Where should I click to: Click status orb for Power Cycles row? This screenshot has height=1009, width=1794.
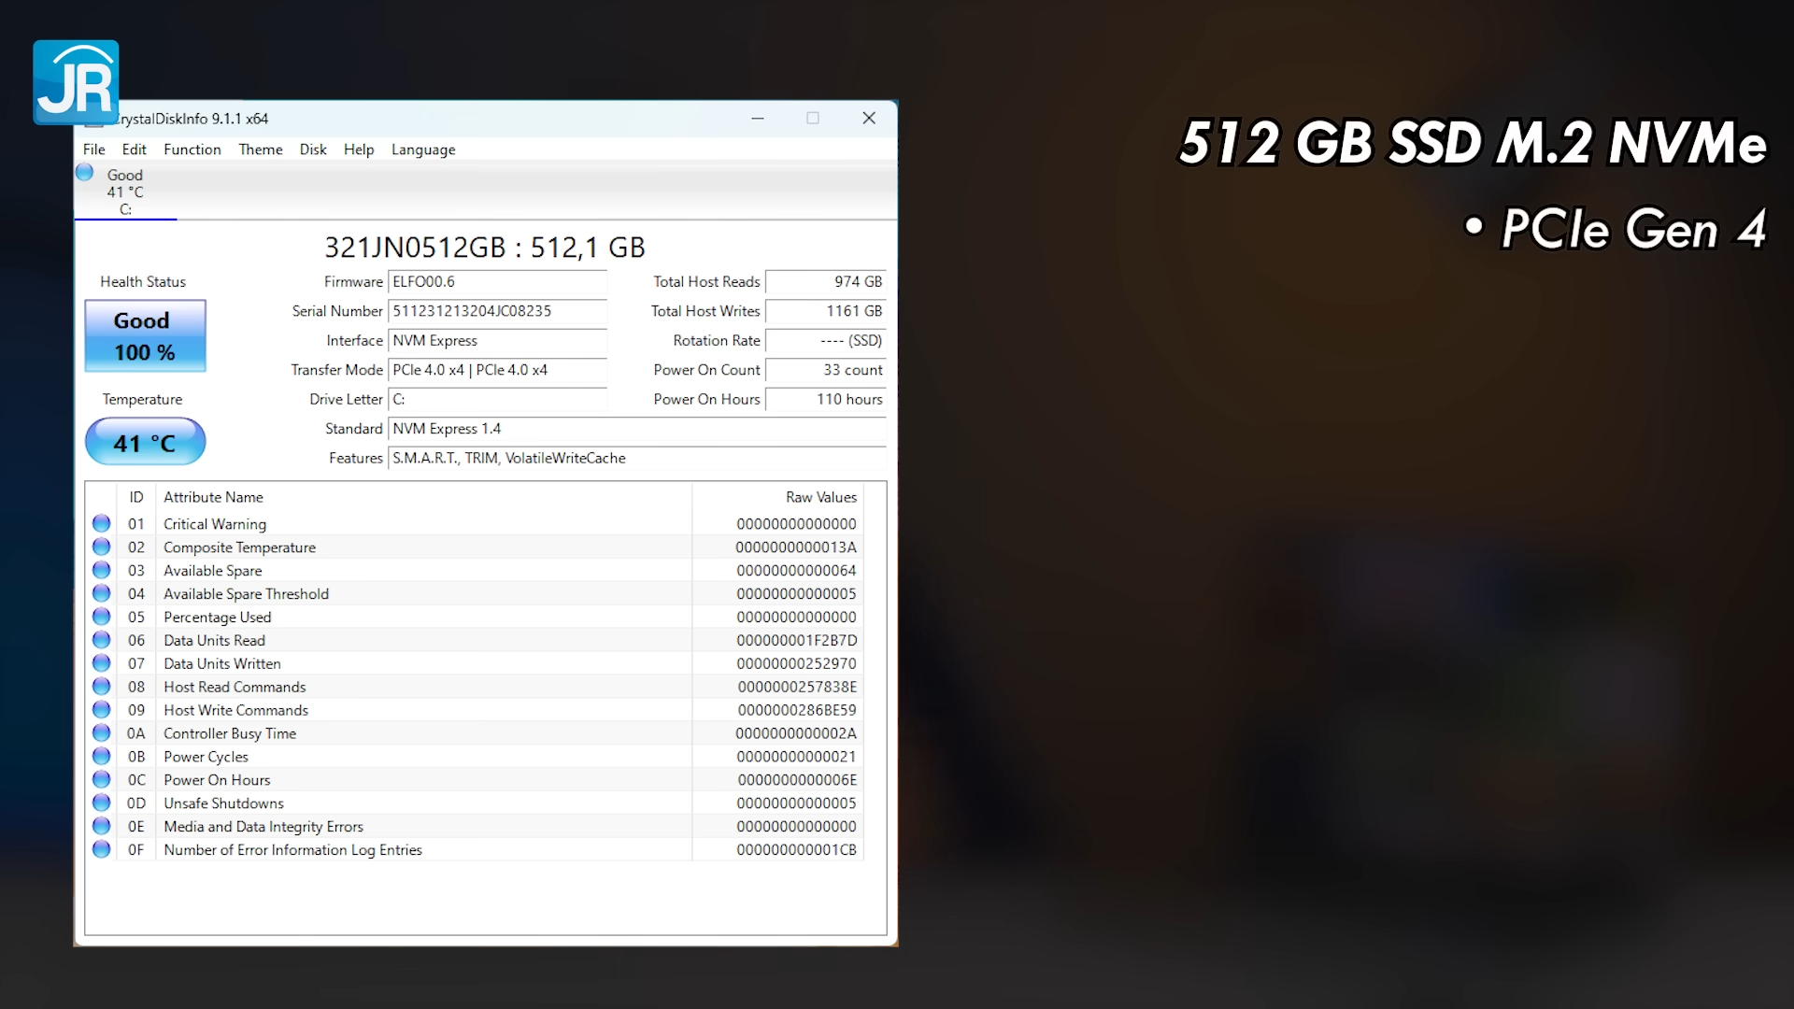[101, 756]
